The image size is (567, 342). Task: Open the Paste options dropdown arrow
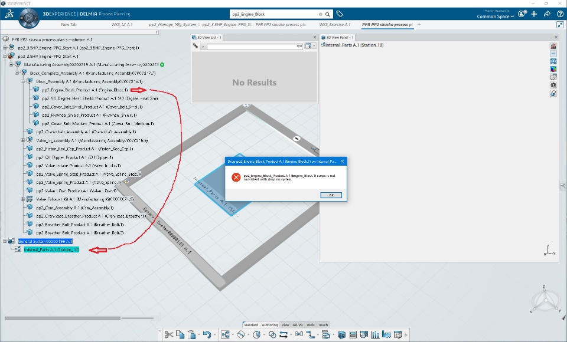[x=199, y=335]
